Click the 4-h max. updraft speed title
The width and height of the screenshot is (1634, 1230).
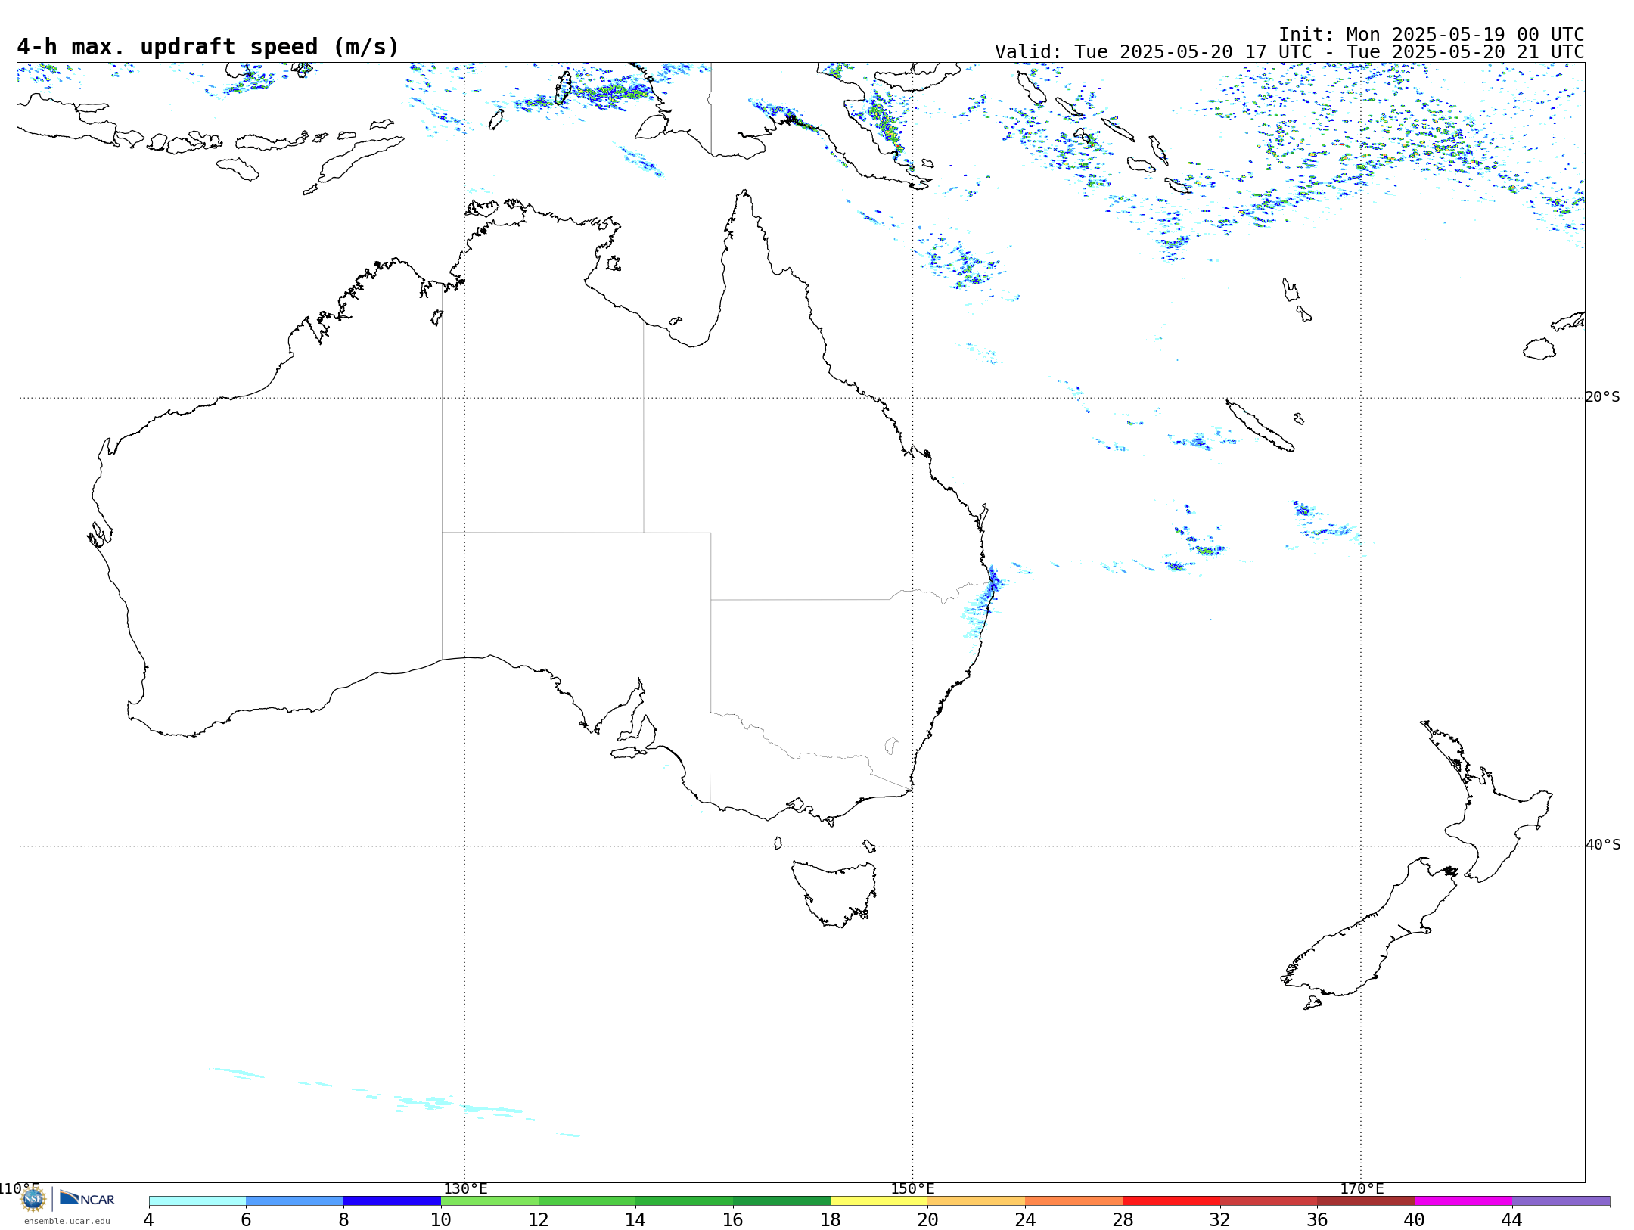tap(208, 47)
